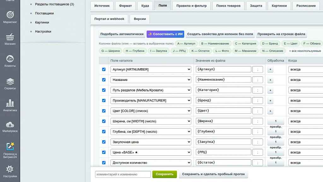The height and width of the screenshot is (182, 323).
Task: Uncheck the Артикул [ARTNUMBER] row checkbox
Action: pos(104,69)
